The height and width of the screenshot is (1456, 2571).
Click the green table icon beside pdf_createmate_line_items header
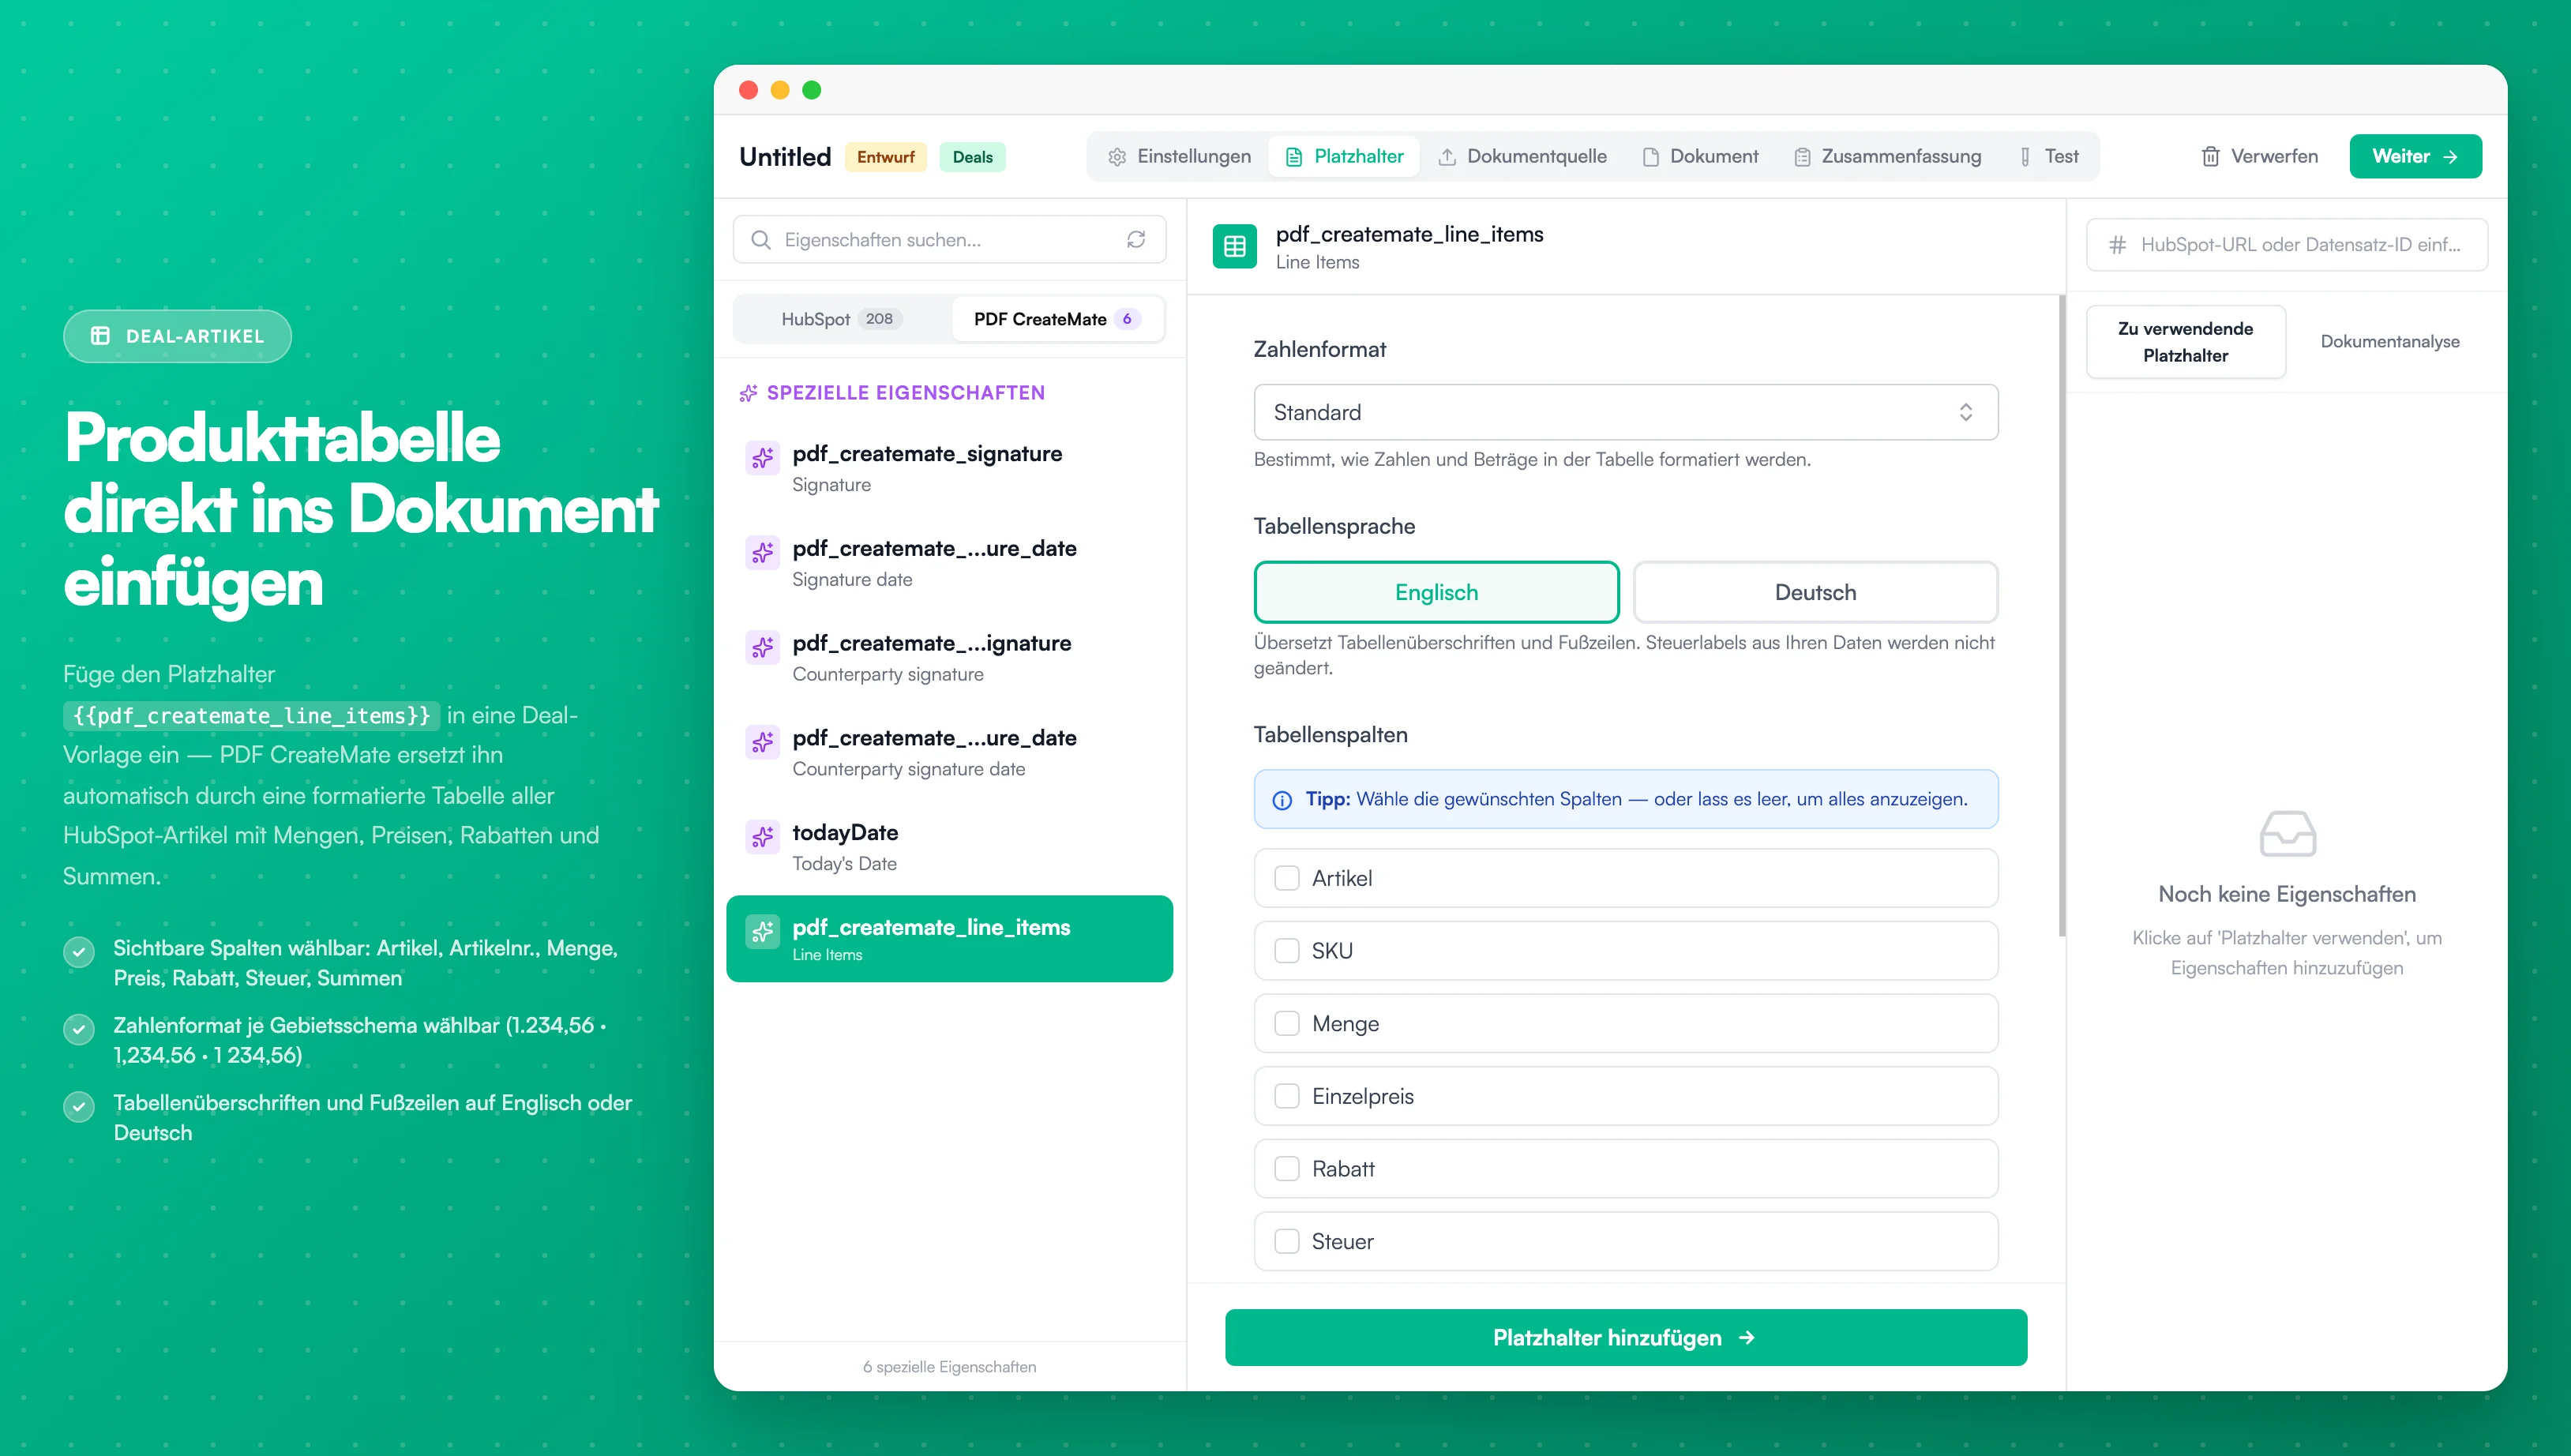coord(1235,247)
